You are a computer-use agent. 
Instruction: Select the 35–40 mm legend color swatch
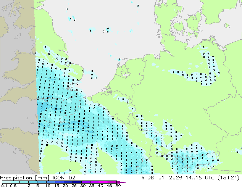click(95, 182)
